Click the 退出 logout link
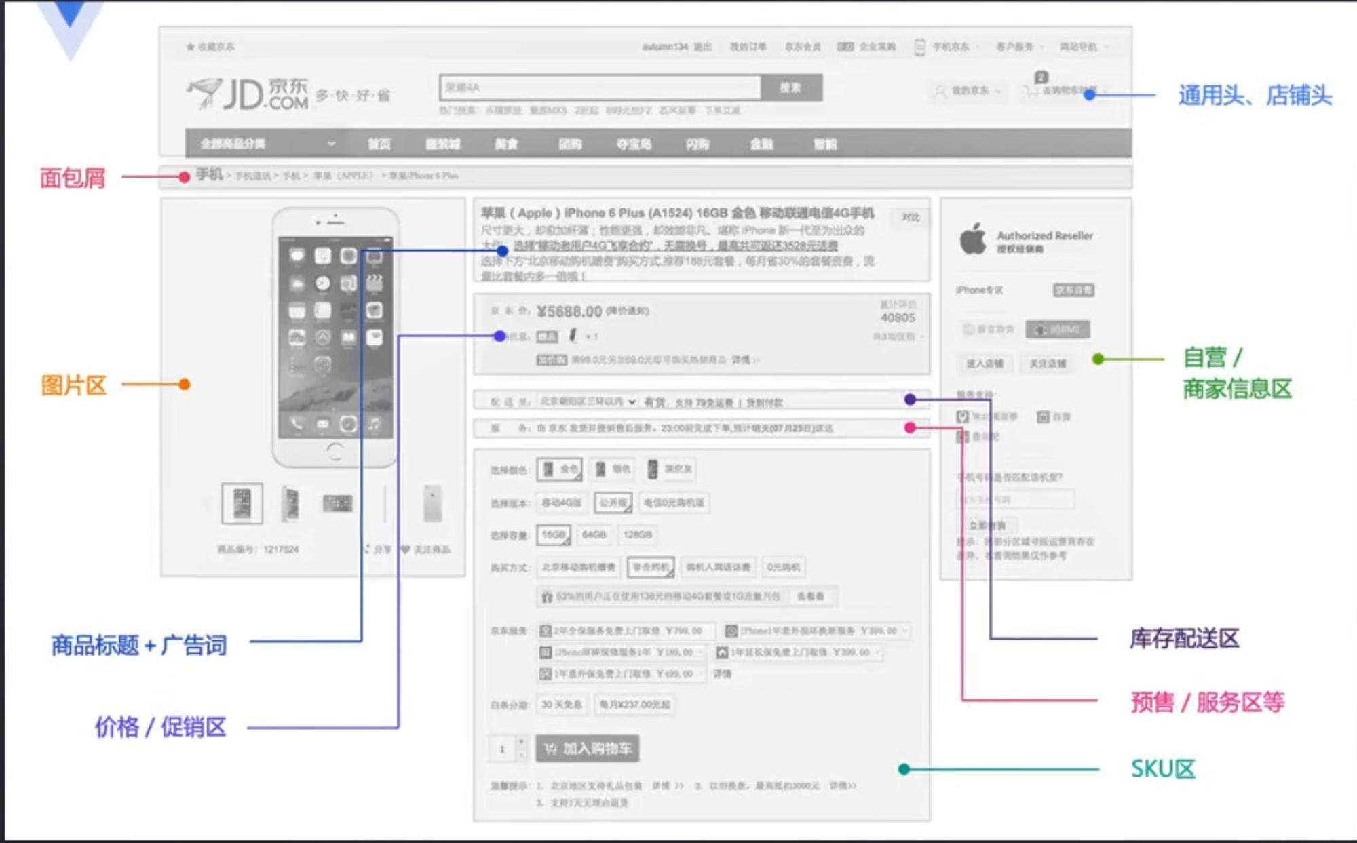This screenshot has height=843, width=1357. point(703,47)
